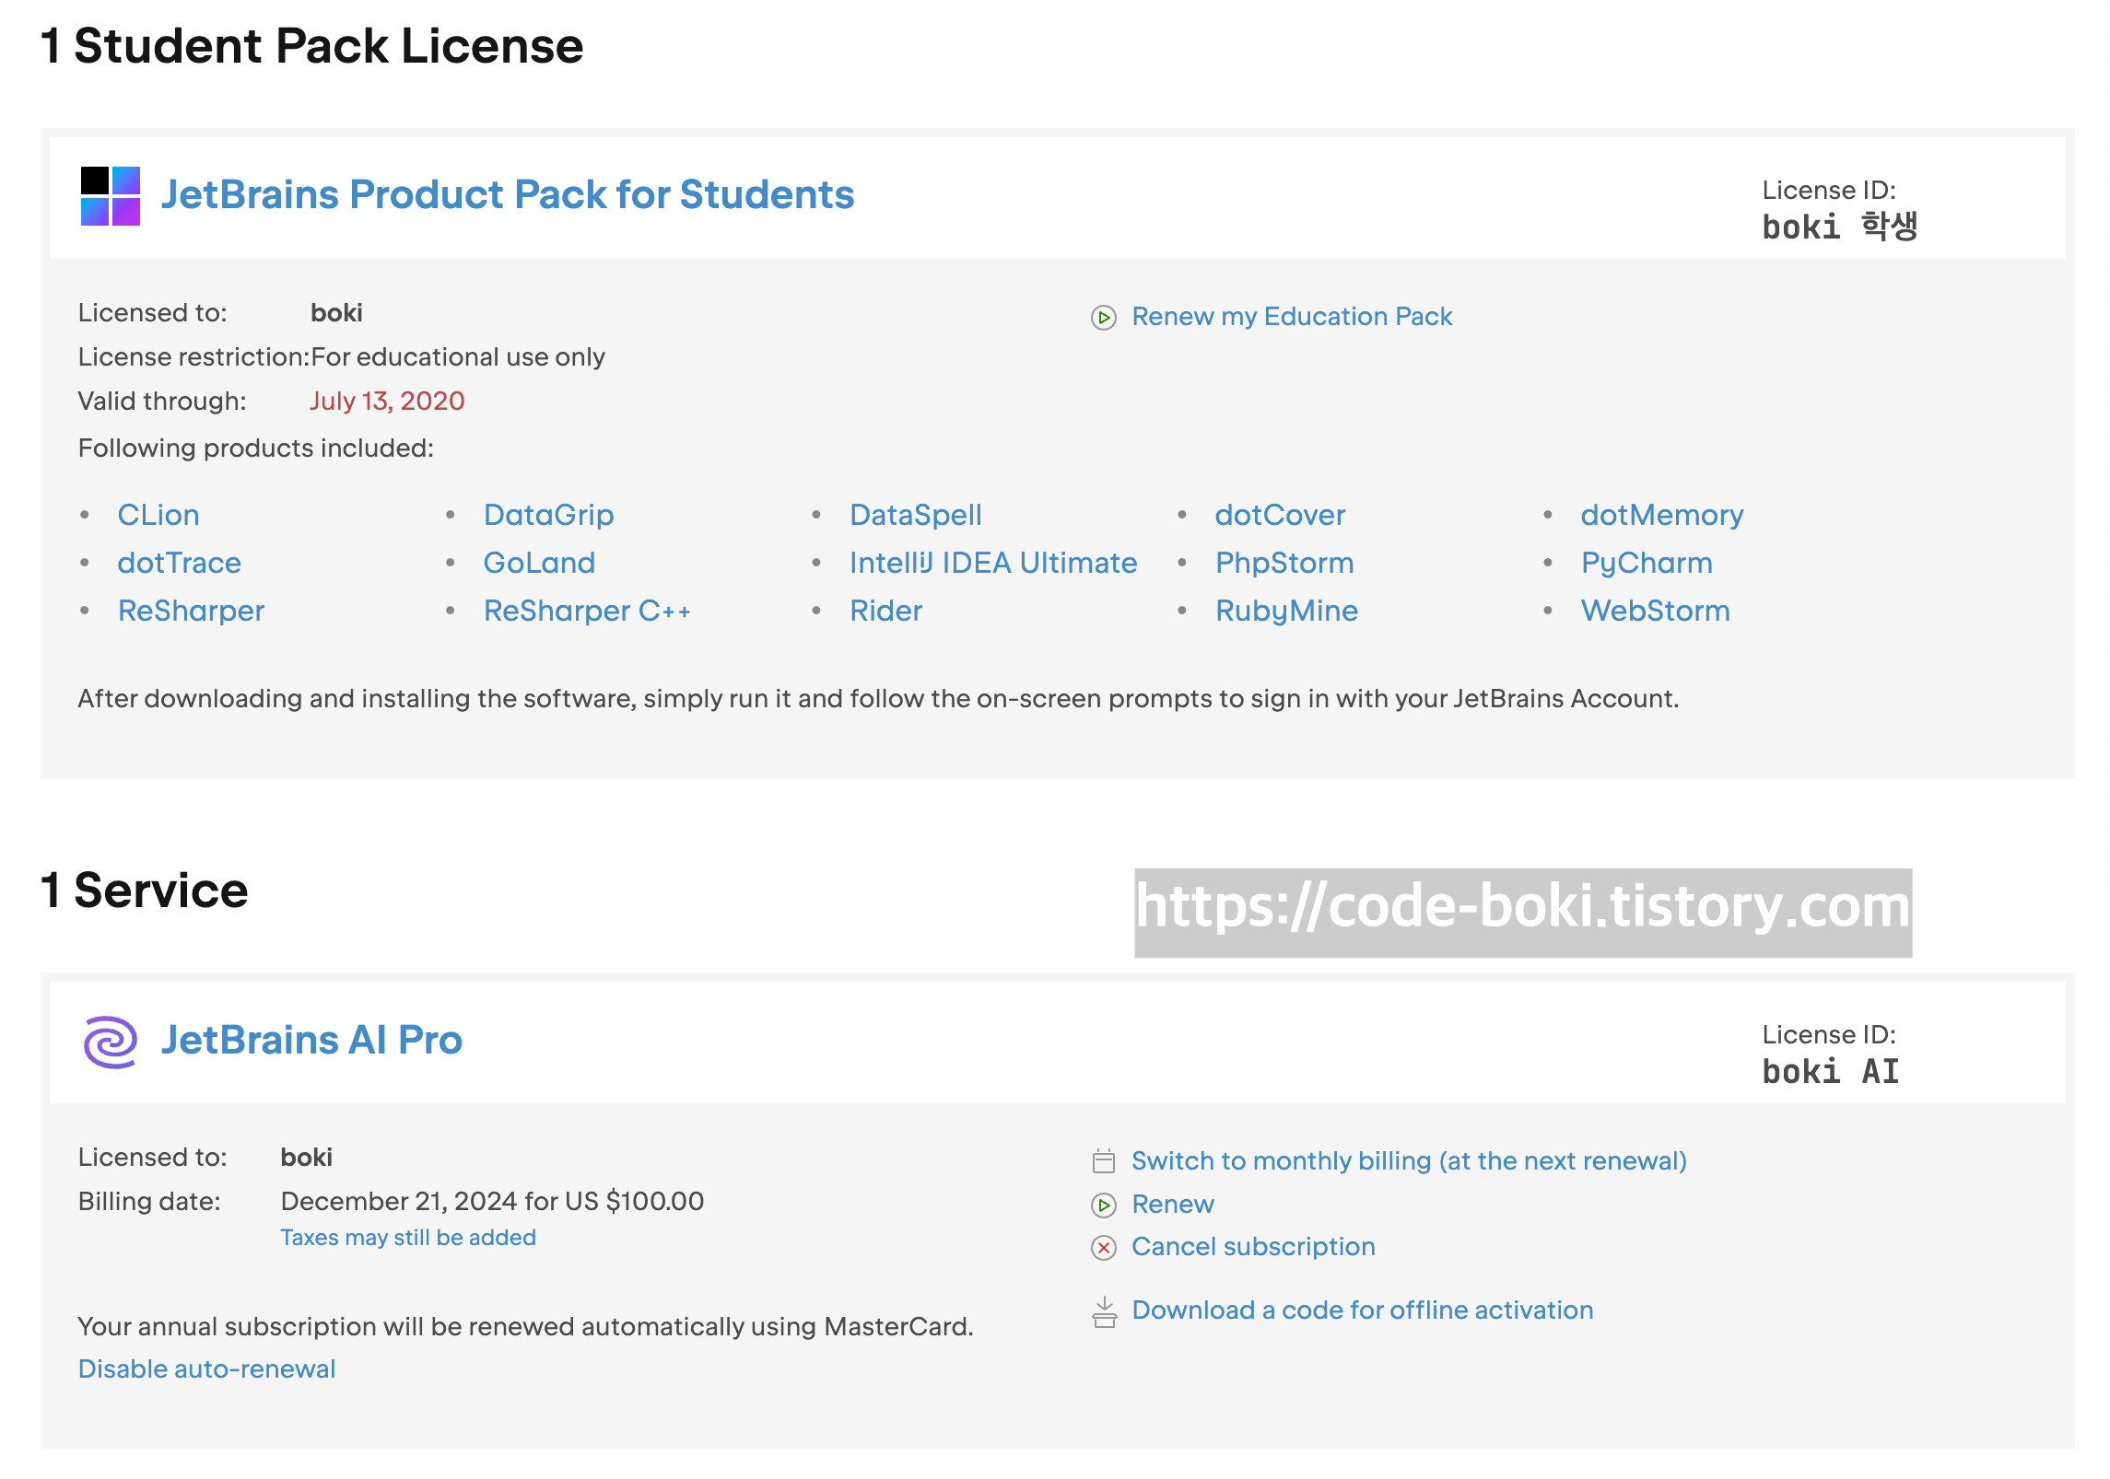Click the download icon for offline activation
Image resolution: width=2110 pixels, height=1479 pixels.
point(1103,1311)
